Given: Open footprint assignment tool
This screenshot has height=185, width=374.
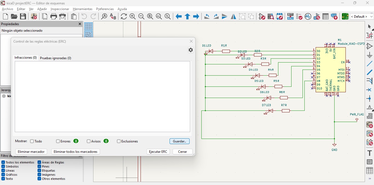Looking at the screenshot, I should coord(317,16).
